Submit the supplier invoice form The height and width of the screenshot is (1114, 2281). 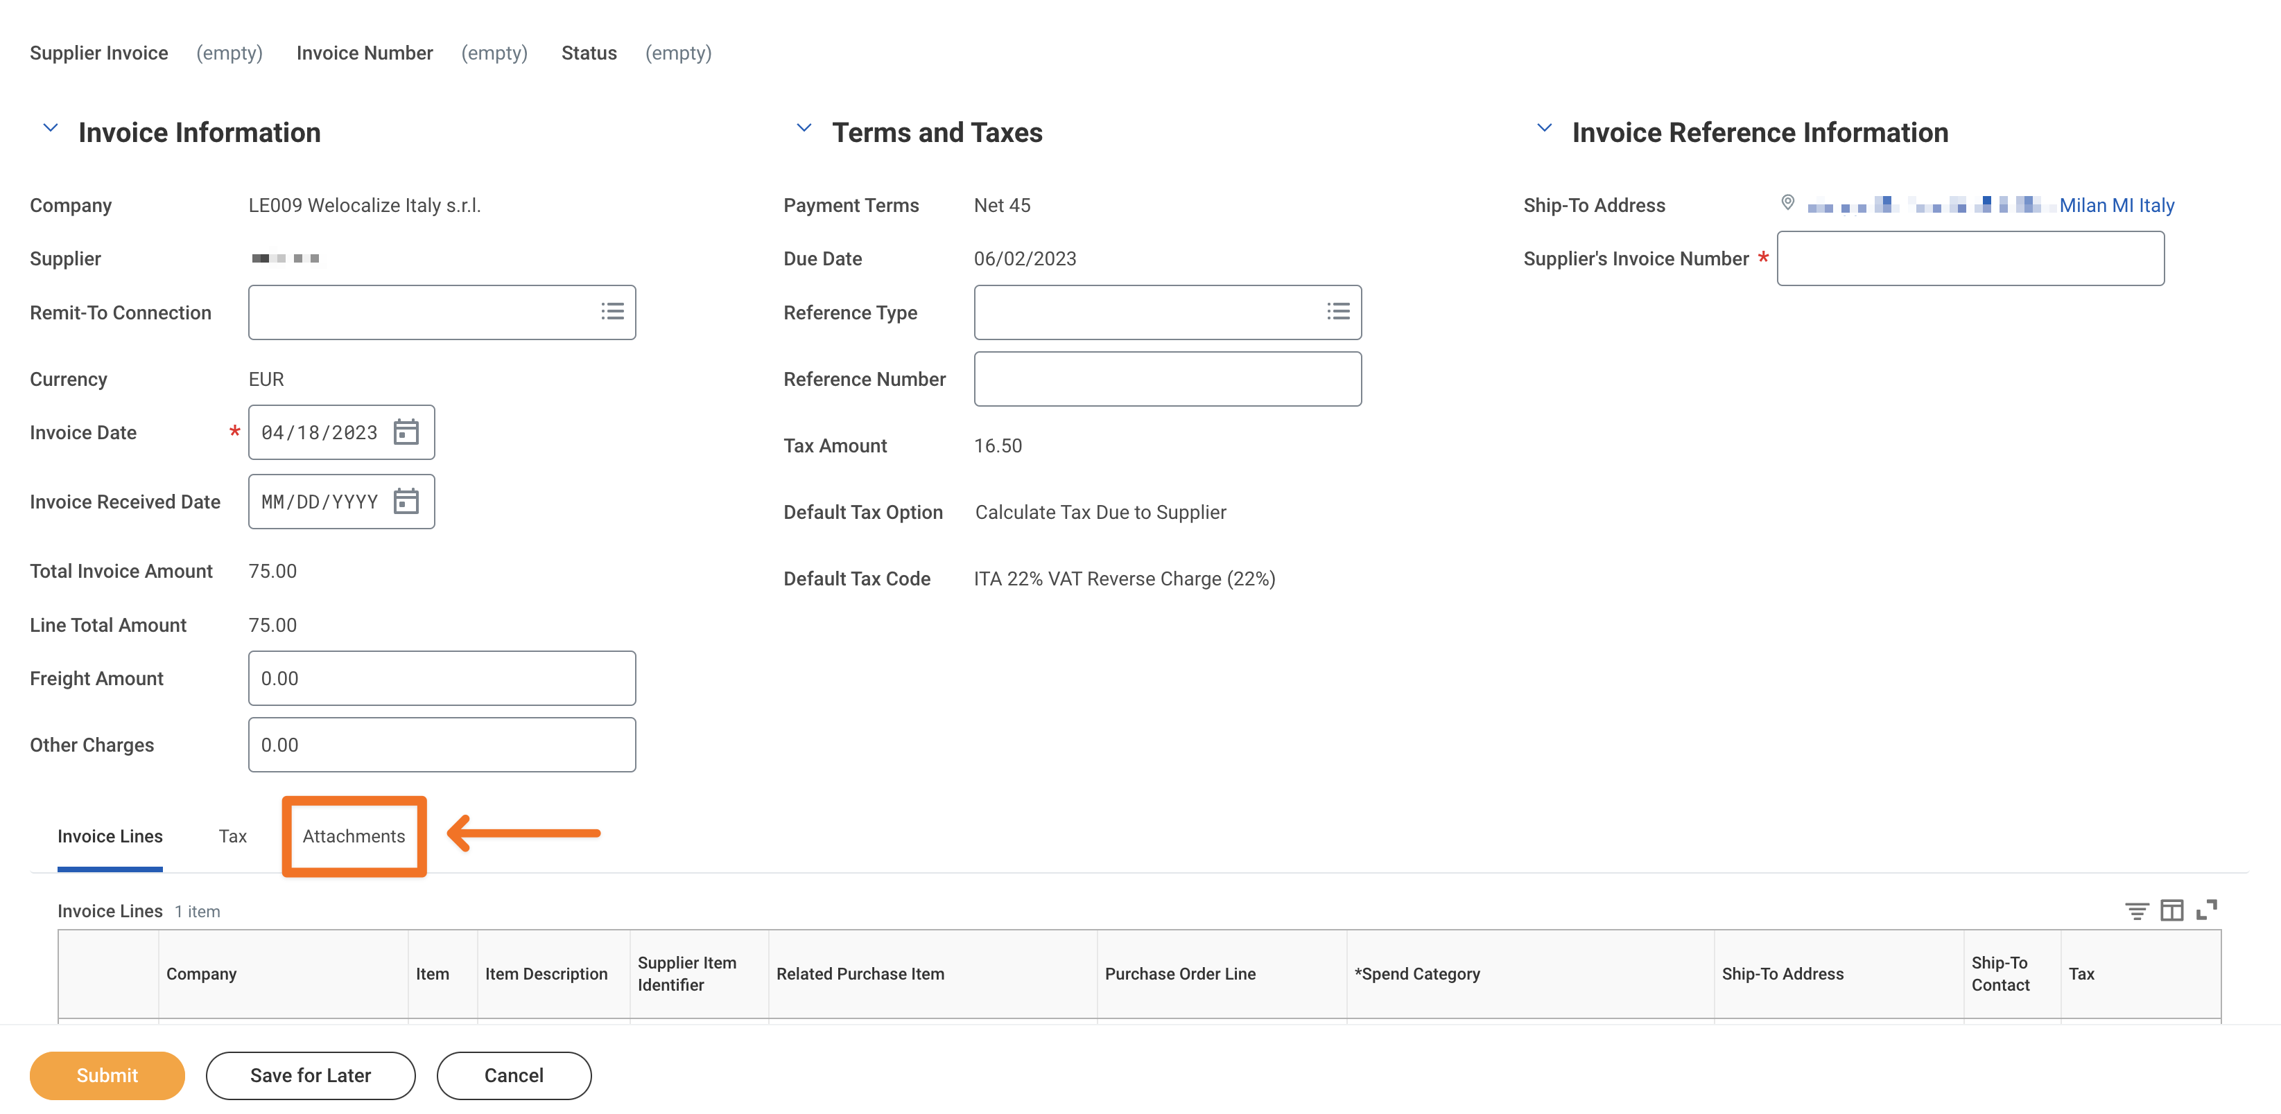tap(106, 1075)
